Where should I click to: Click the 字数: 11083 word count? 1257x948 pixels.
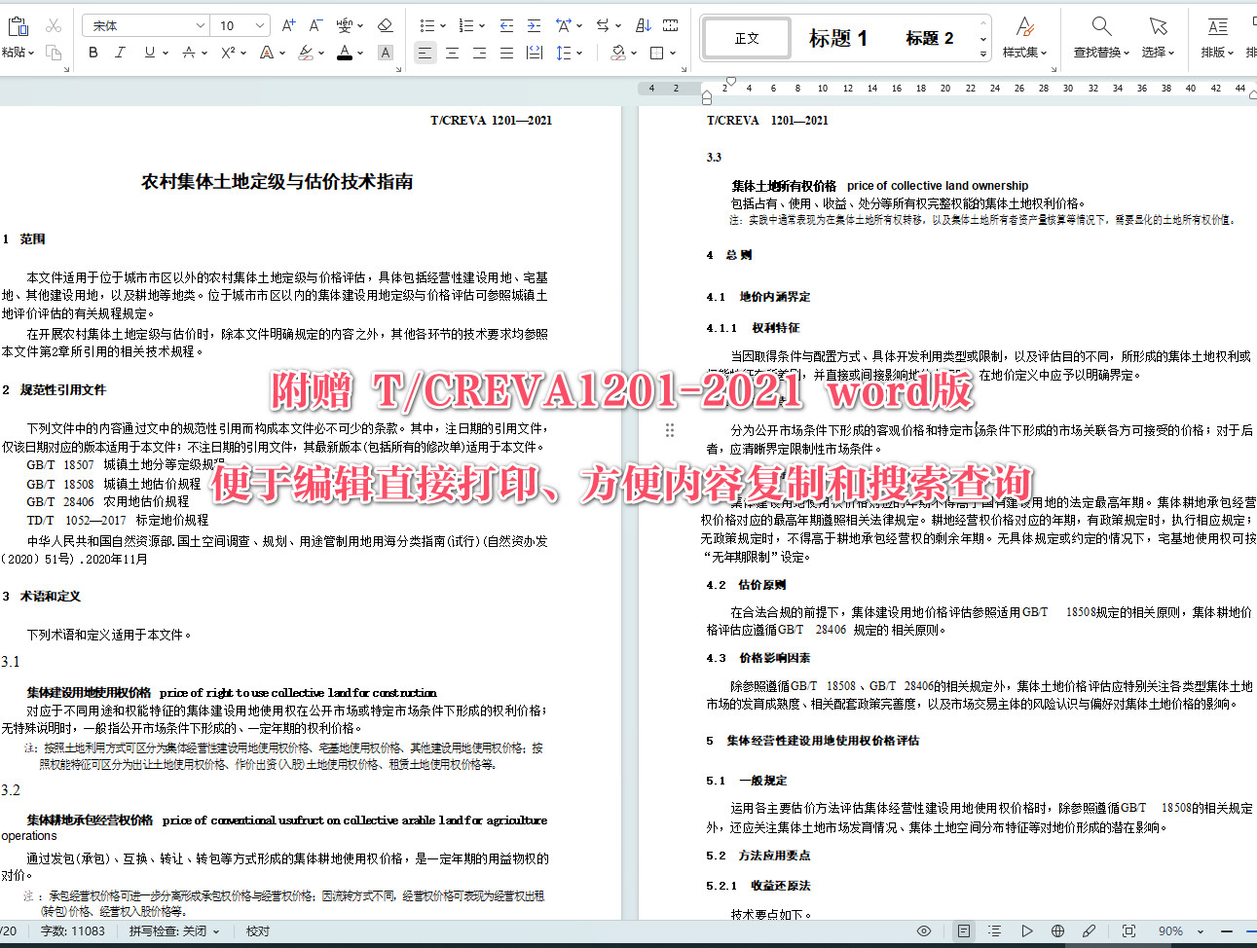click(73, 931)
